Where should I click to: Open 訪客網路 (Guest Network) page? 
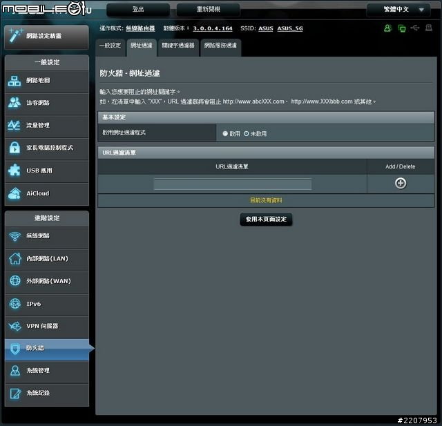46,103
